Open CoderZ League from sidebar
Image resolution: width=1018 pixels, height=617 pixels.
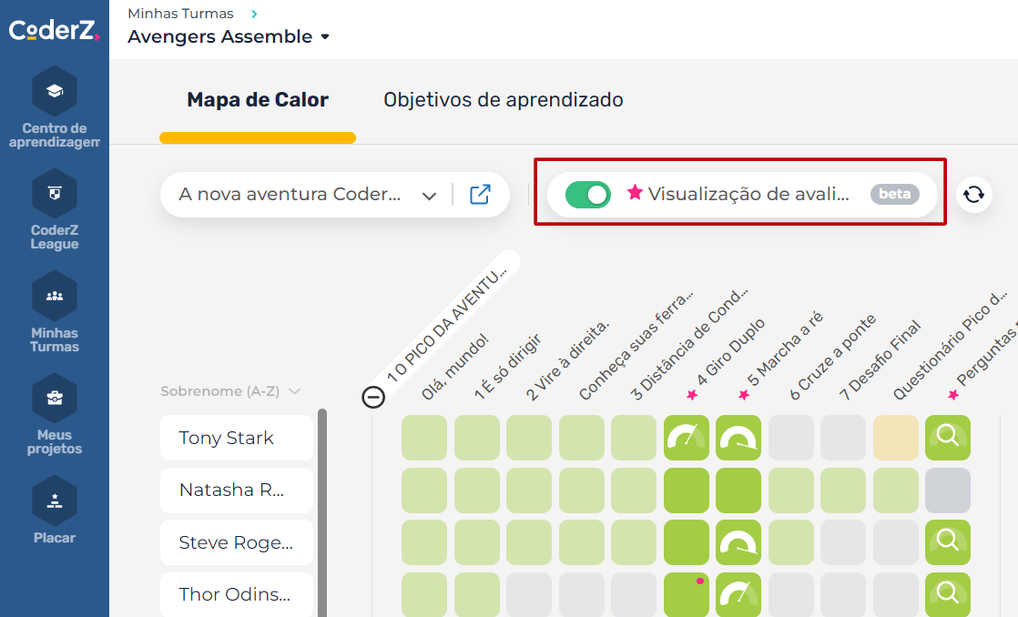tap(55, 193)
